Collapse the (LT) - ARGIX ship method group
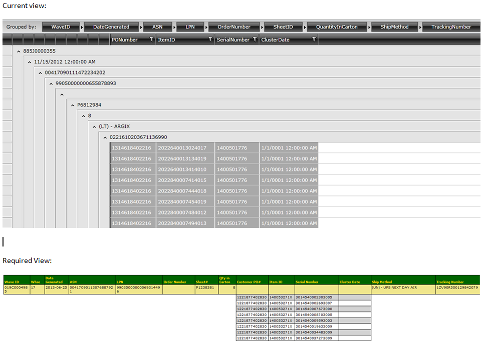The height and width of the screenshot is (346, 483). pos(94,126)
